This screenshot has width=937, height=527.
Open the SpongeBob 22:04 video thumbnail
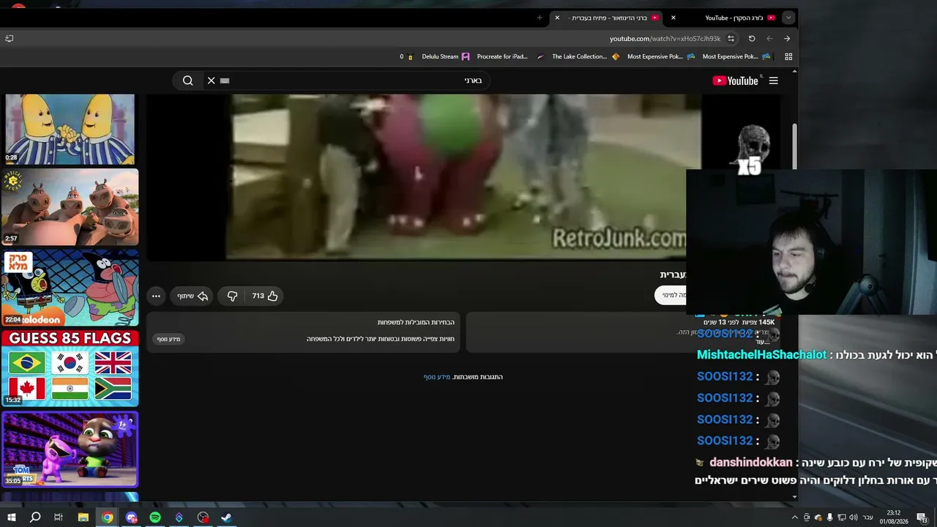(70, 288)
